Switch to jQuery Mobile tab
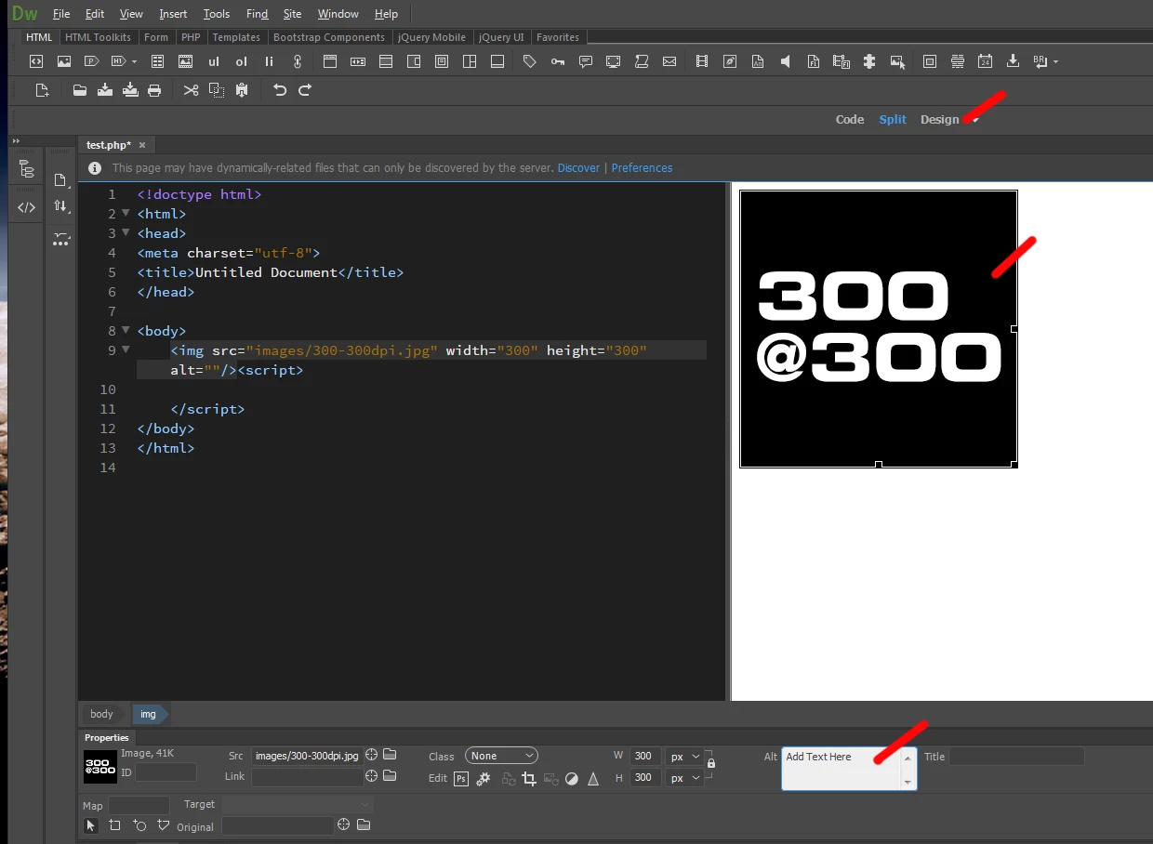 [x=431, y=37]
